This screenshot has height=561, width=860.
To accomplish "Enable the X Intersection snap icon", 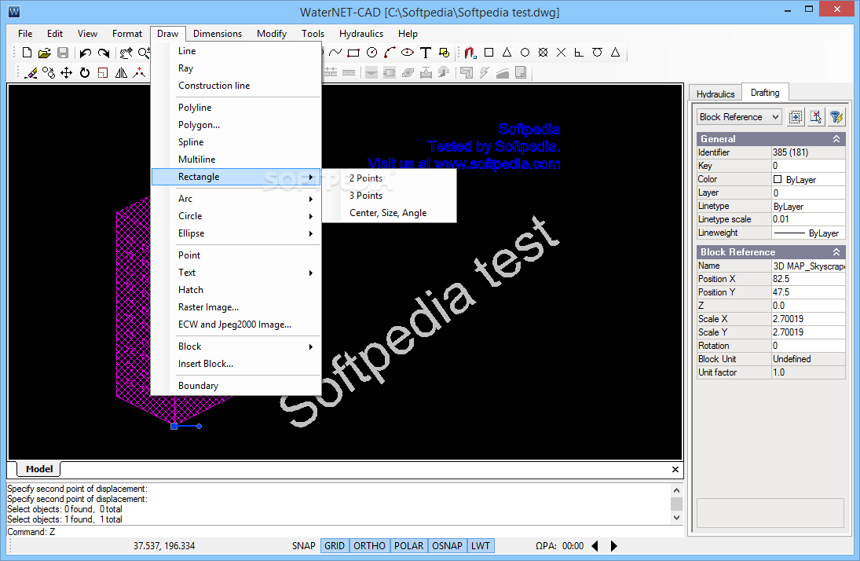I will (x=561, y=53).
